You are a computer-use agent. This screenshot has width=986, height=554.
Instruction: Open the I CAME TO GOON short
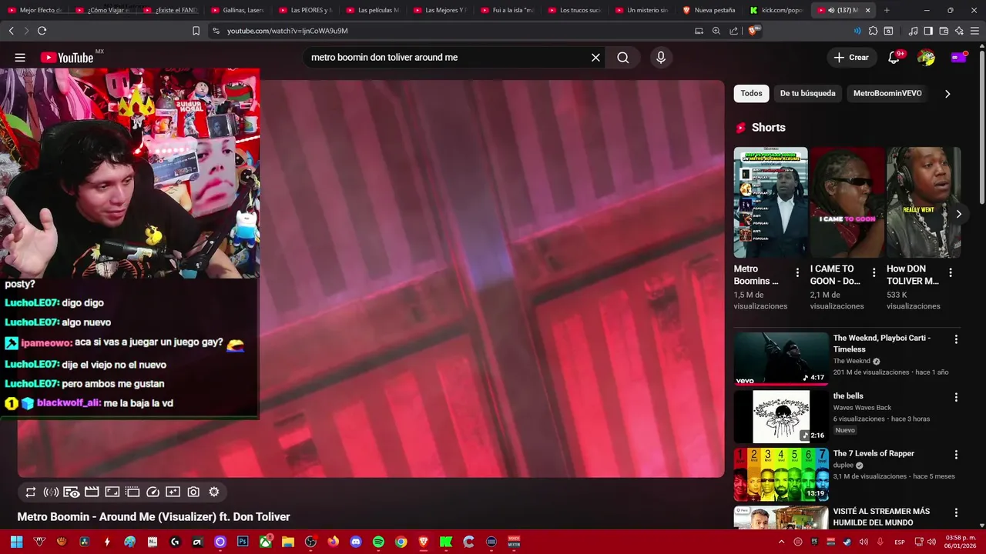click(x=847, y=202)
